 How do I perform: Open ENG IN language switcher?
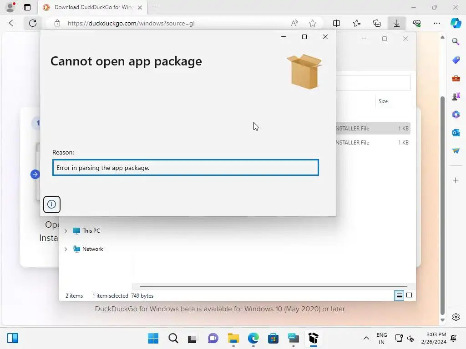[x=382, y=338]
